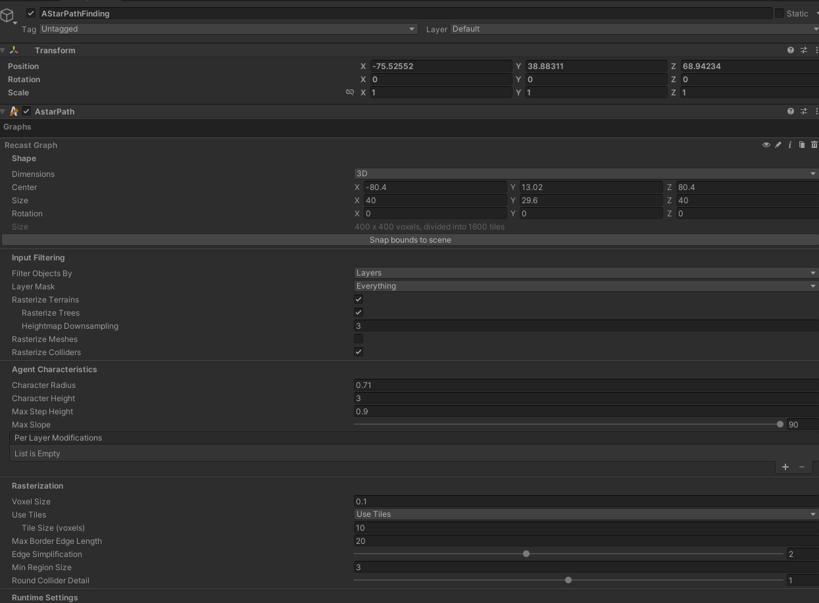This screenshot has width=819, height=603.
Task: Collapse the Transform component foldout
Action: coord(3,51)
